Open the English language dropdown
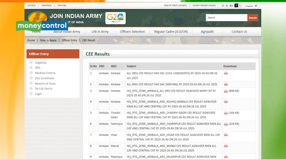 coord(251,6)
